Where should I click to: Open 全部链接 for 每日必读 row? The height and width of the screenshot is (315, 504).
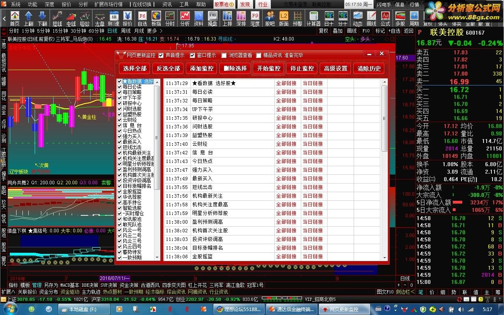286,92
